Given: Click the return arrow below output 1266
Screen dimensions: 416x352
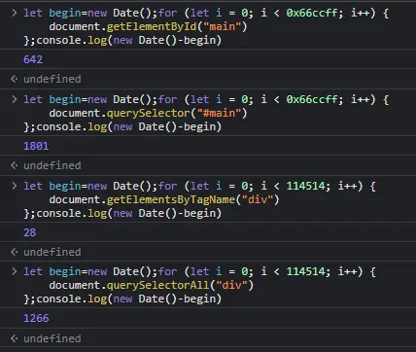Looking at the screenshot, I should click(14, 338).
